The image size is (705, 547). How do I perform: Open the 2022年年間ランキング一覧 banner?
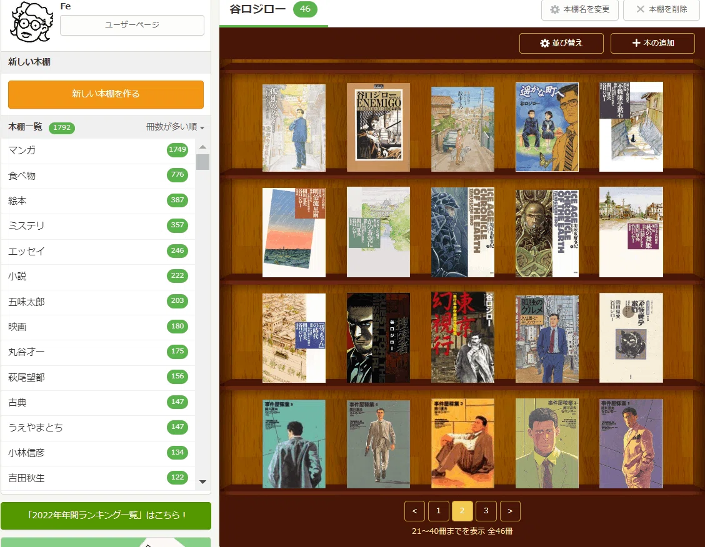106,516
